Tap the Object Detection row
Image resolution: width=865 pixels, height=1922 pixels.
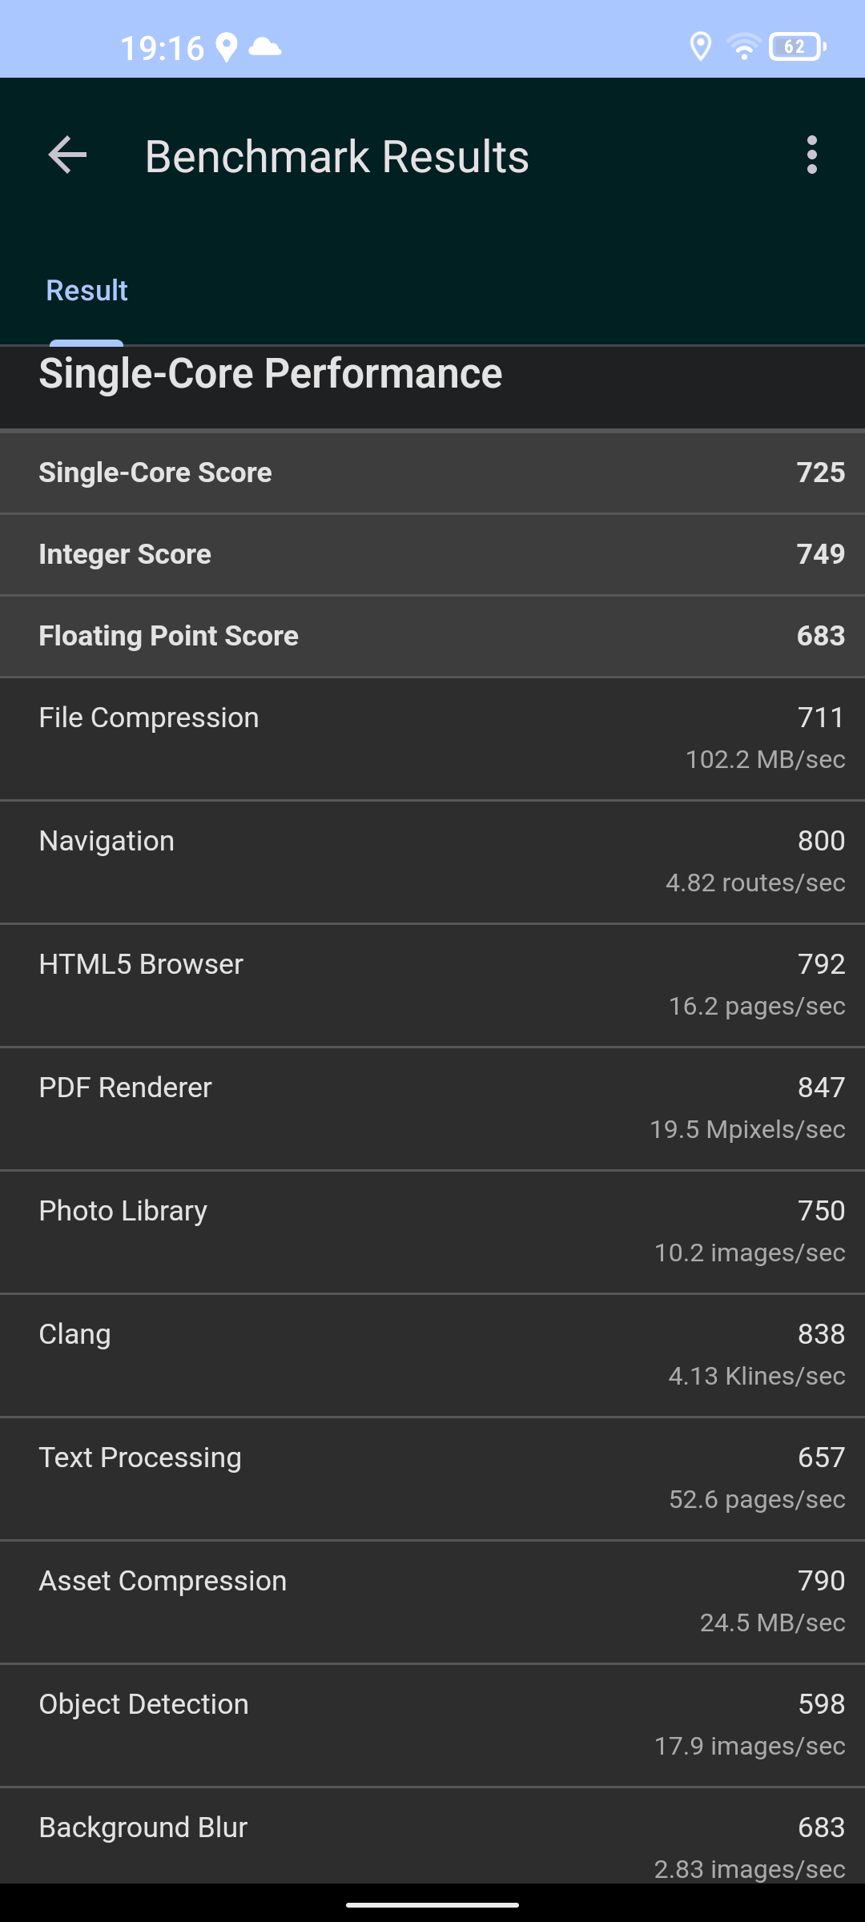pyautogui.click(x=432, y=1725)
